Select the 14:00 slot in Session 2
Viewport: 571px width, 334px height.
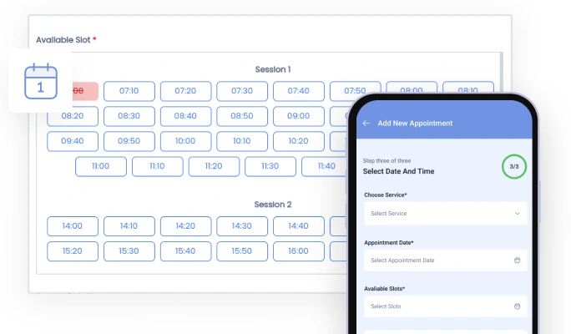tap(72, 225)
